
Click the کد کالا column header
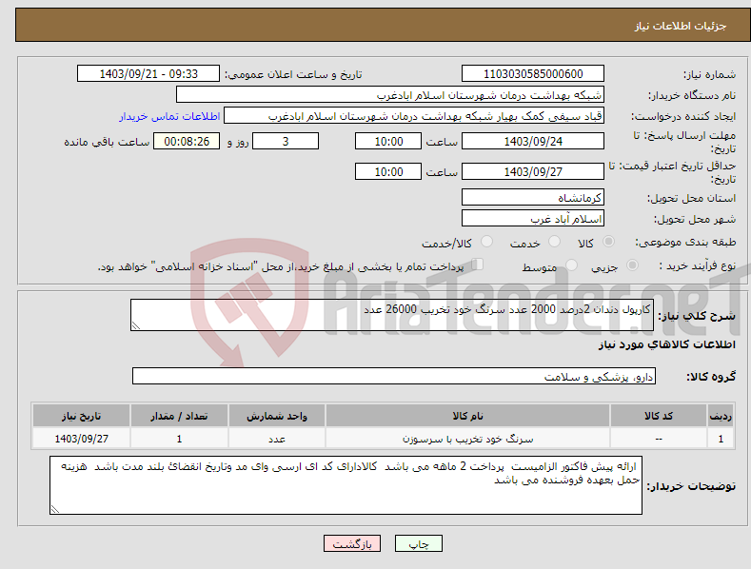pyautogui.click(x=659, y=416)
